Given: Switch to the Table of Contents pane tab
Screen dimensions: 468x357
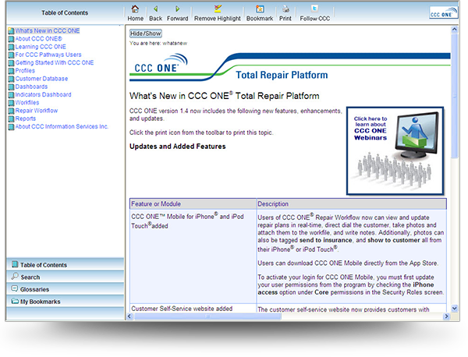Looking at the screenshot, I should pos(65,264).
